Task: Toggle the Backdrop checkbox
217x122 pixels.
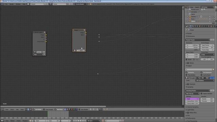Action: pyautogui.click(x=56, y=109)
